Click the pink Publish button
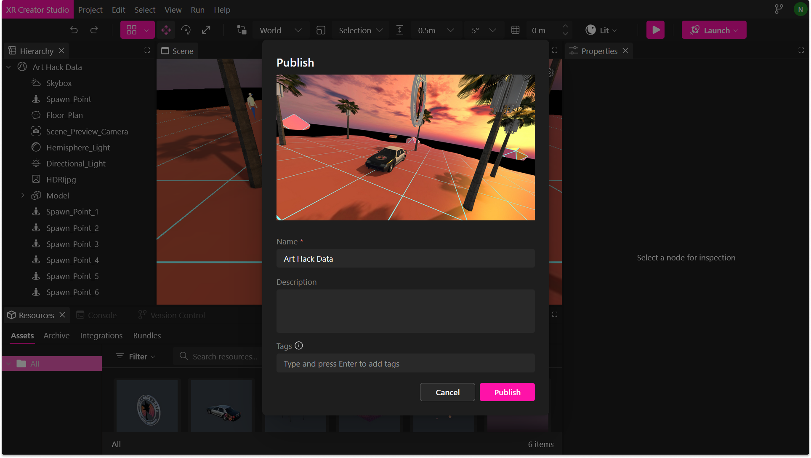The width and height of the screenshot is (811, 458). [x=507, y=392]
